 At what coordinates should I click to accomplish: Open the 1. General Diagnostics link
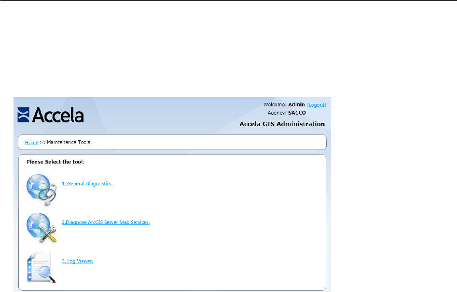pos(87,184)
